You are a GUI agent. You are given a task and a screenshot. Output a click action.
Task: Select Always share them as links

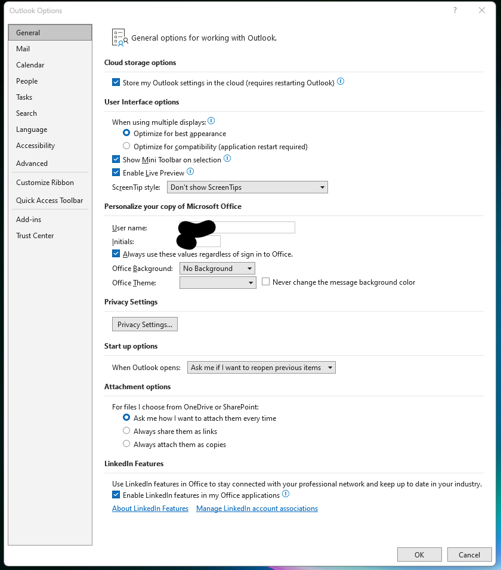coord(126,431)
